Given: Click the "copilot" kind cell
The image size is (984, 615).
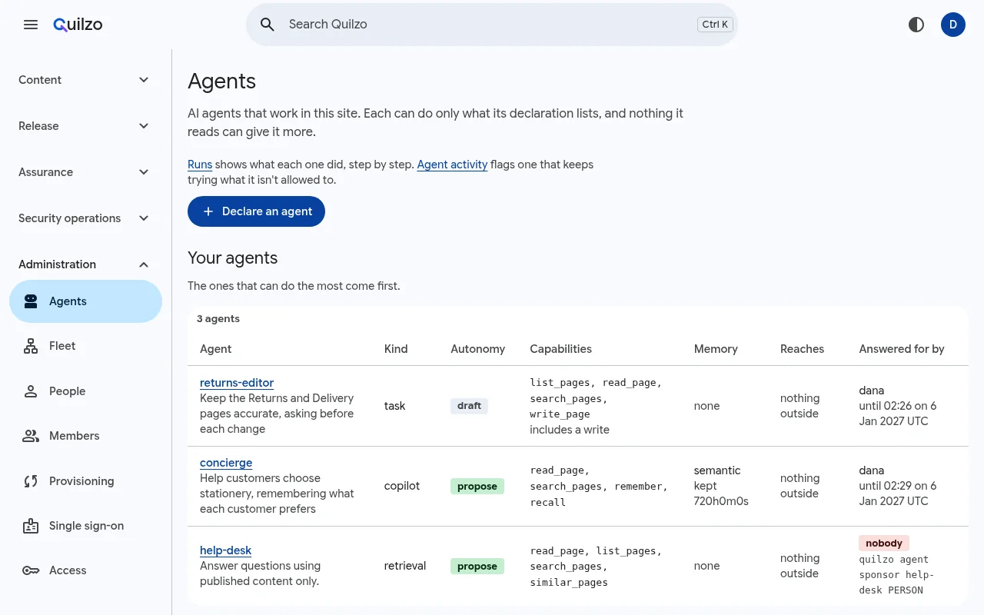Looking at the screenshot, I should pyautogui.click(x=402, y=486).
